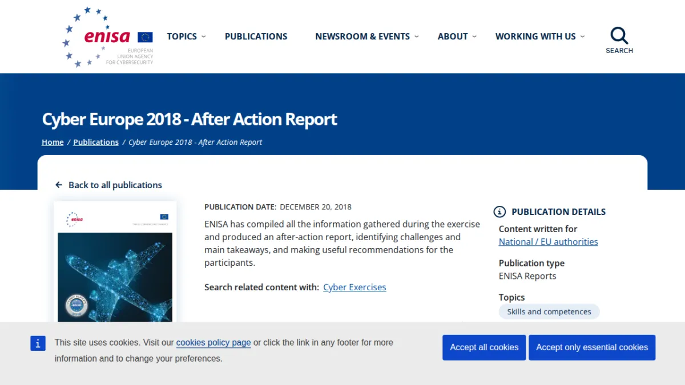
Task: Open the Topics navigation item
Action: coord(182,37)
